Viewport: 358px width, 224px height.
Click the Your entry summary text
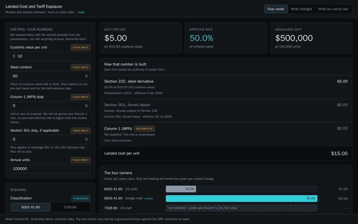click(x=117, y=140)
